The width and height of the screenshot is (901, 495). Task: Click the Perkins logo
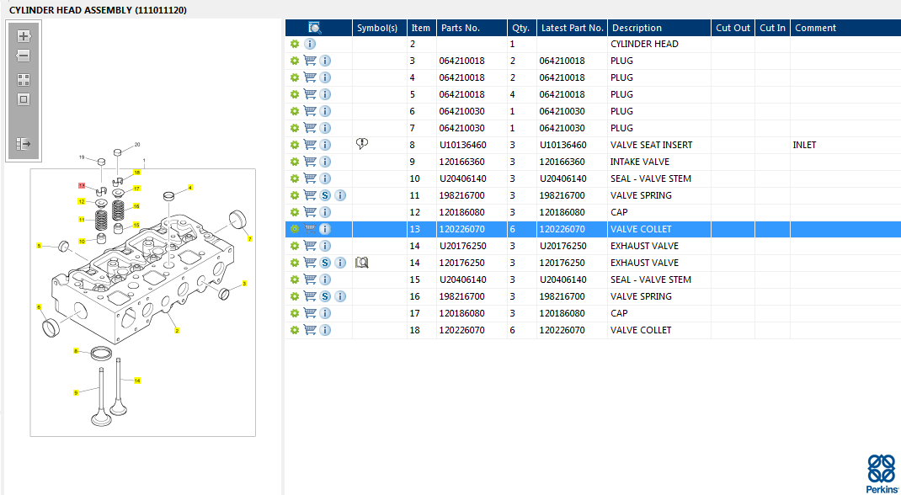click(x=882, y=472)
